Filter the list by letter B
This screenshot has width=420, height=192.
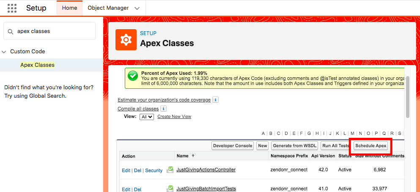[x=271, y=133]
